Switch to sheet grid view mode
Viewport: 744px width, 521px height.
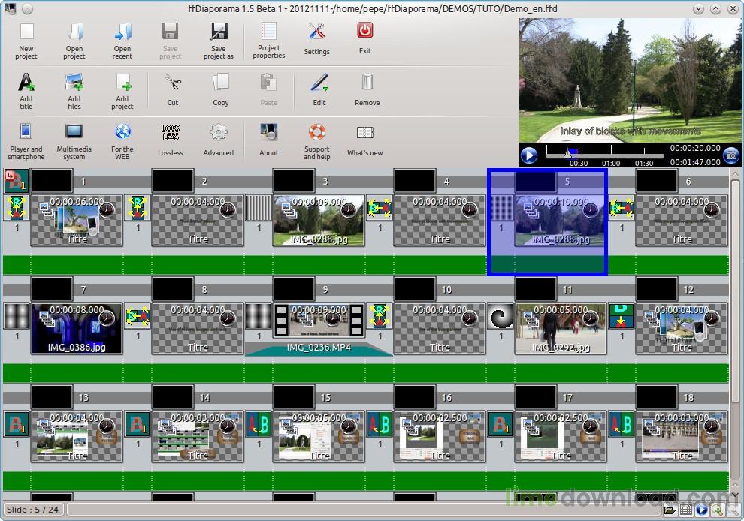tap(686, 510)
